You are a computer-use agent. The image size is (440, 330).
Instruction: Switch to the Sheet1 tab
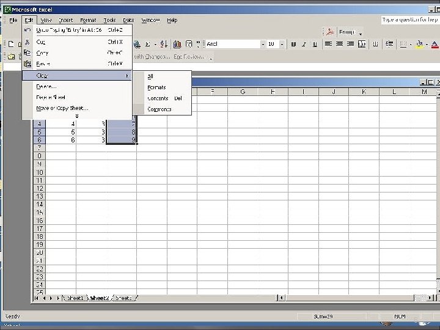[75, 298]
